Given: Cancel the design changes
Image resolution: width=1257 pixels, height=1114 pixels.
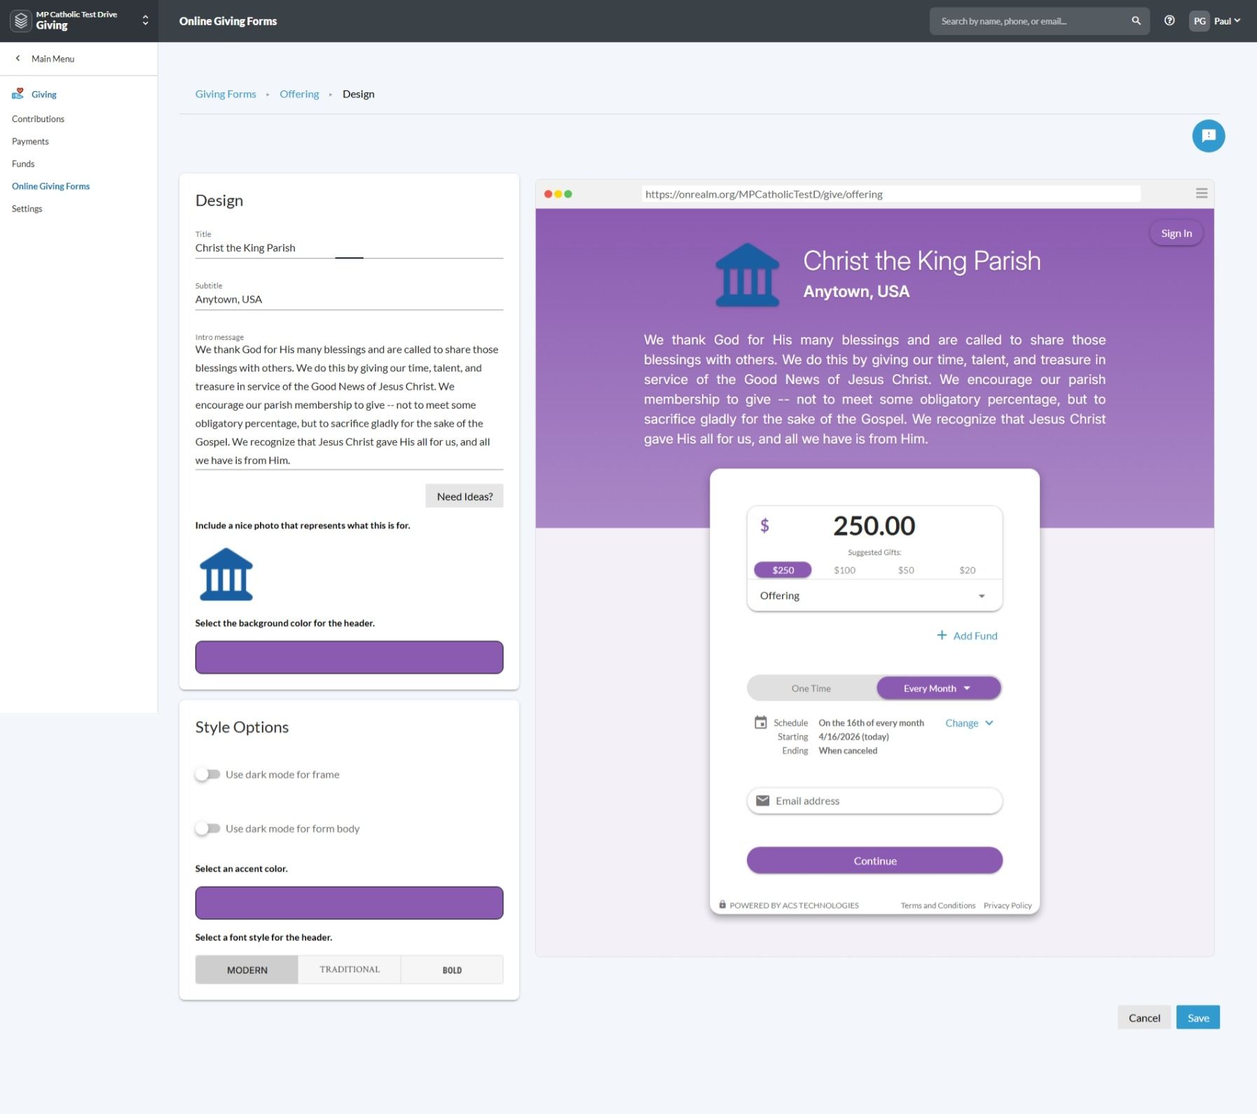Looking at the screenshot, I should coord(1144,1017).
